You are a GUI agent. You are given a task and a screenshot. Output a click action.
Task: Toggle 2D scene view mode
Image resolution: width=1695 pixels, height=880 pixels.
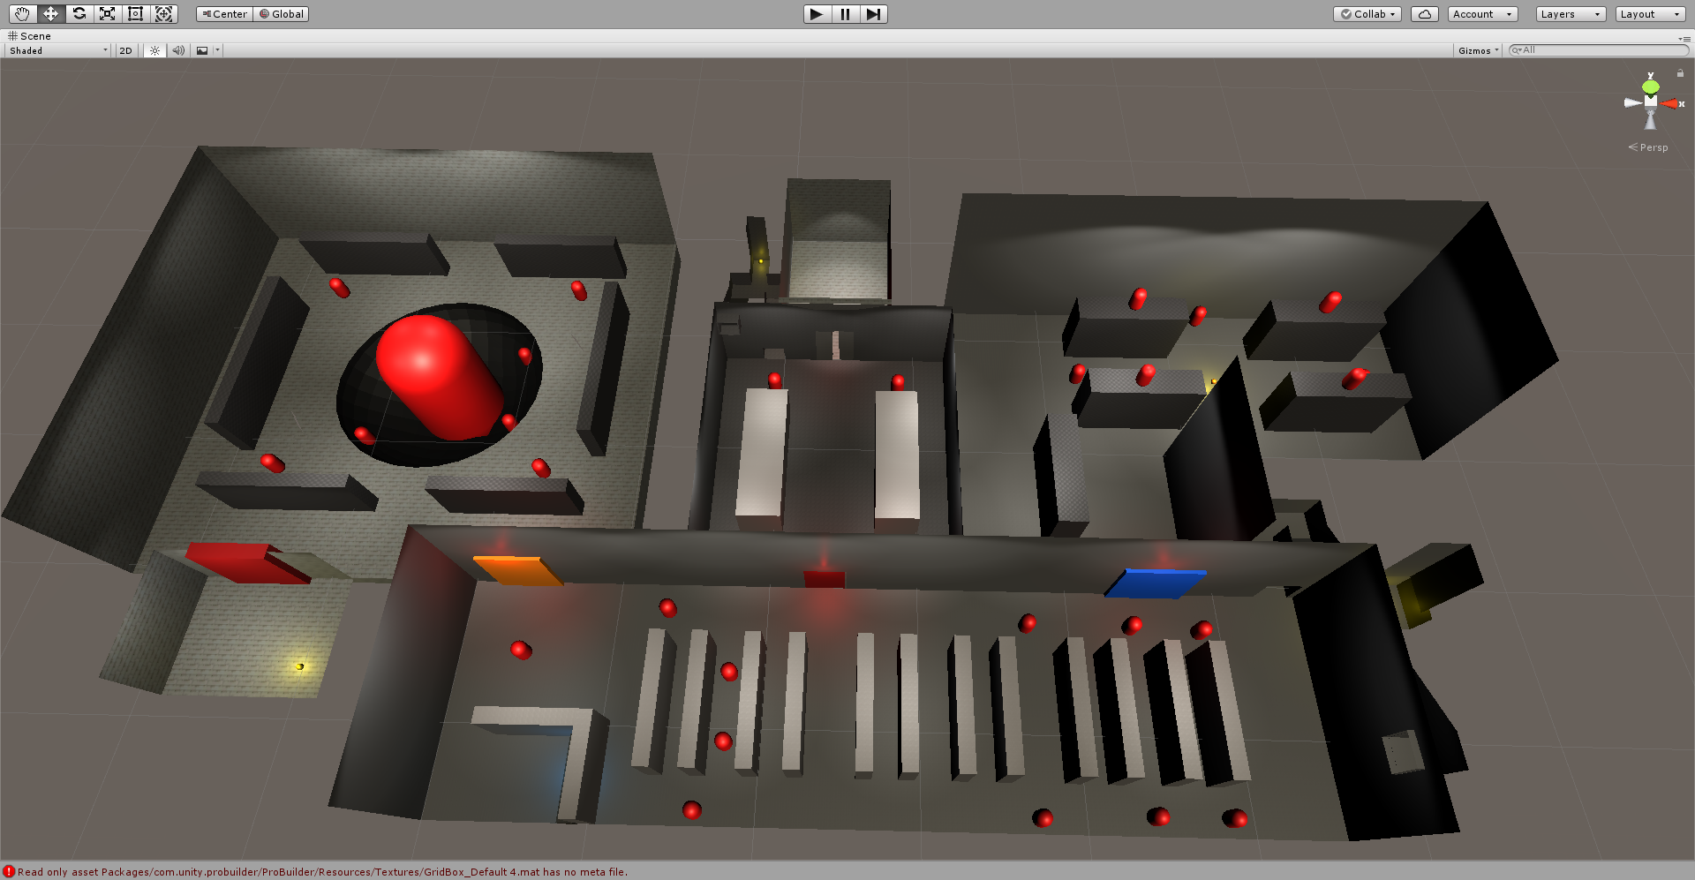point(125,50)
